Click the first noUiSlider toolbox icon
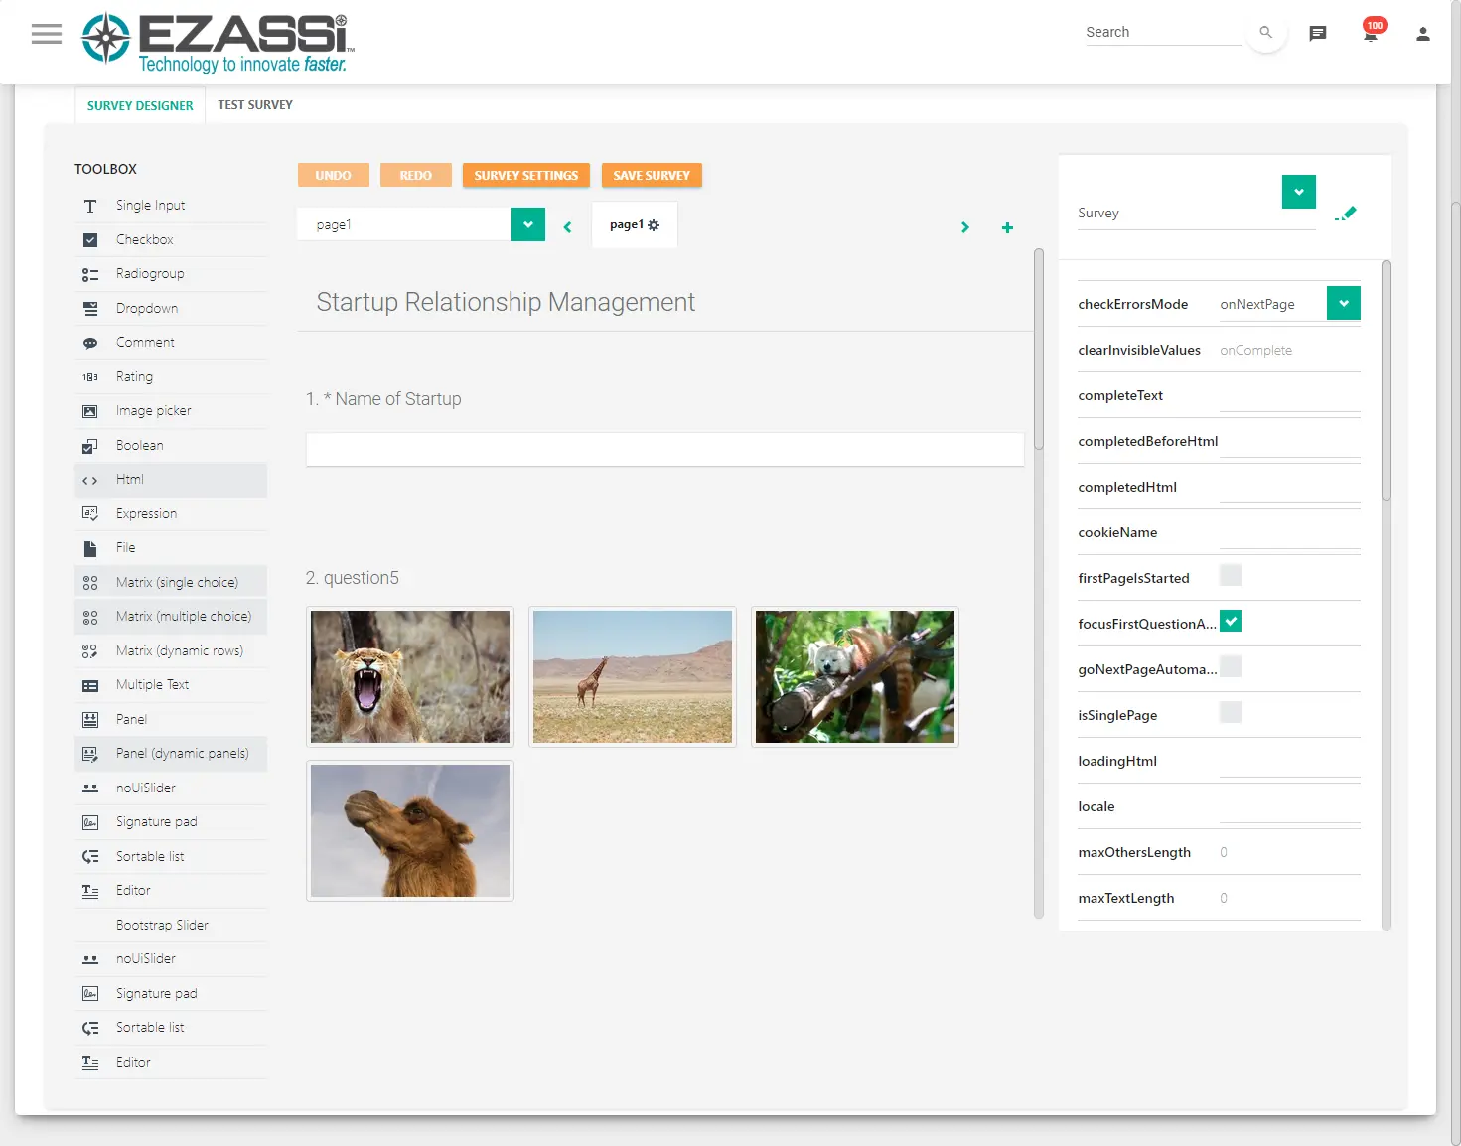Viewport: 1461px width, 1146px height. click(x=90, y=788)
